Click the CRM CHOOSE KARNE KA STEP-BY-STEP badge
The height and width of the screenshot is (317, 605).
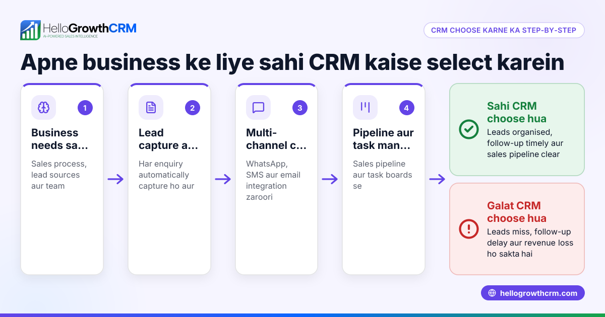[504, 30]
